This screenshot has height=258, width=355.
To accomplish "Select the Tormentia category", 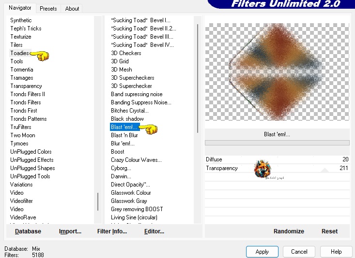I will pyautogui.click(x=22, y=70).
